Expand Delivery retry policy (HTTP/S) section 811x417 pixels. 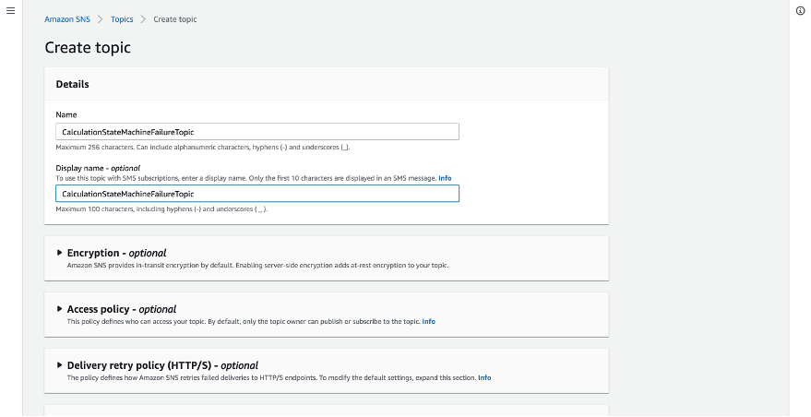click(x=60, y=365)
